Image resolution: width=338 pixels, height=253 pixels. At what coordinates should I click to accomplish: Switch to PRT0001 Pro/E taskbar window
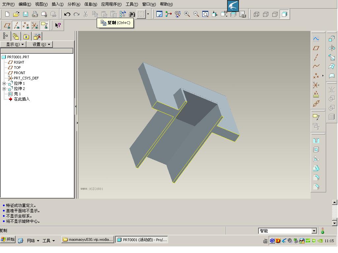tap(142, 240)
